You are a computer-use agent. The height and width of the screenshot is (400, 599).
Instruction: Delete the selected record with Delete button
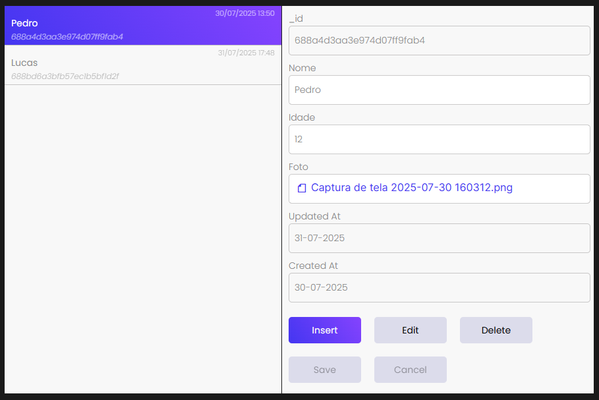(x=496, y=330)
